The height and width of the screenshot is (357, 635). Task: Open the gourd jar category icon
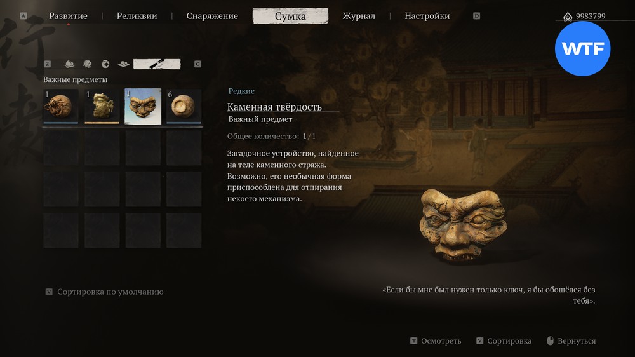(x=105, y=64)
